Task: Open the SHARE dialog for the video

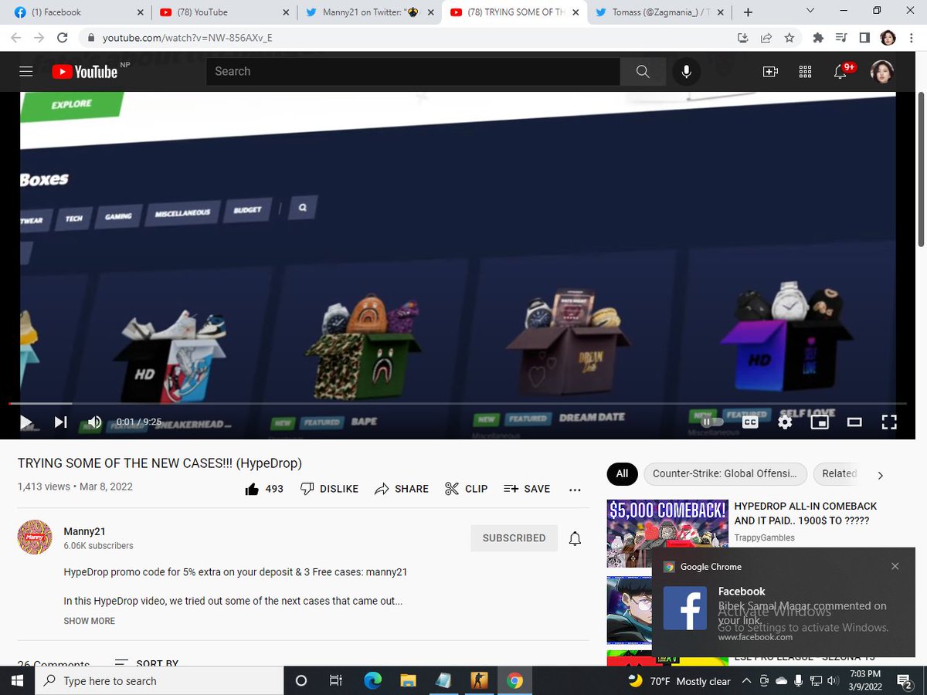Action: [x=402, y=489]
